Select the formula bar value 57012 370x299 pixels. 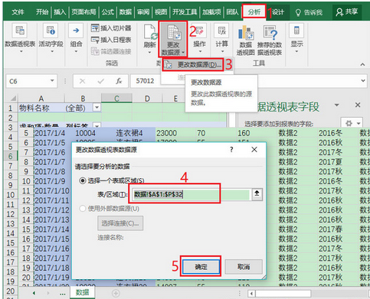click(x=145, y=81)
